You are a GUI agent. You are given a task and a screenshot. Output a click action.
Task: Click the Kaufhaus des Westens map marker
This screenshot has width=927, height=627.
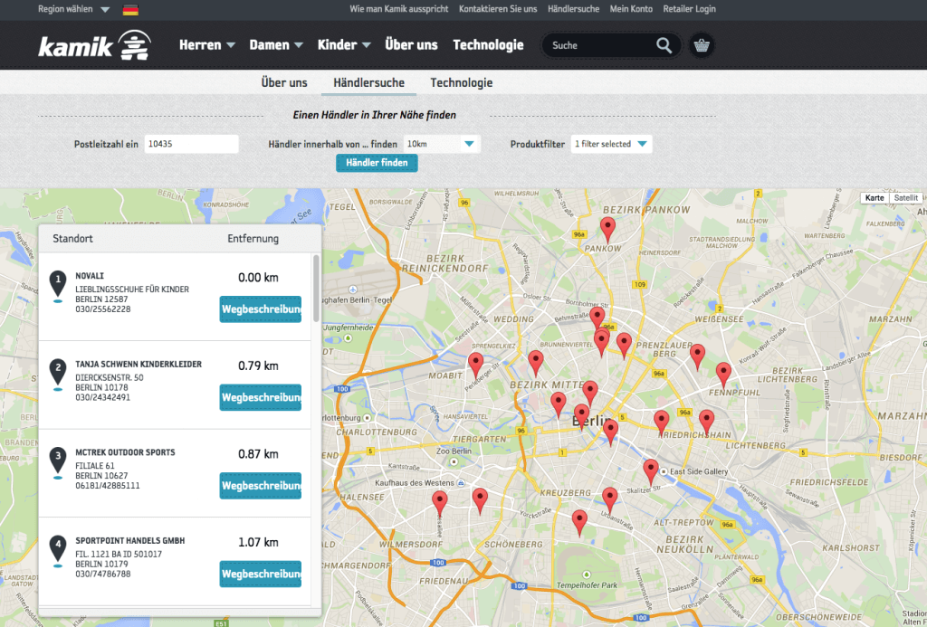click(x=461, y=483)
